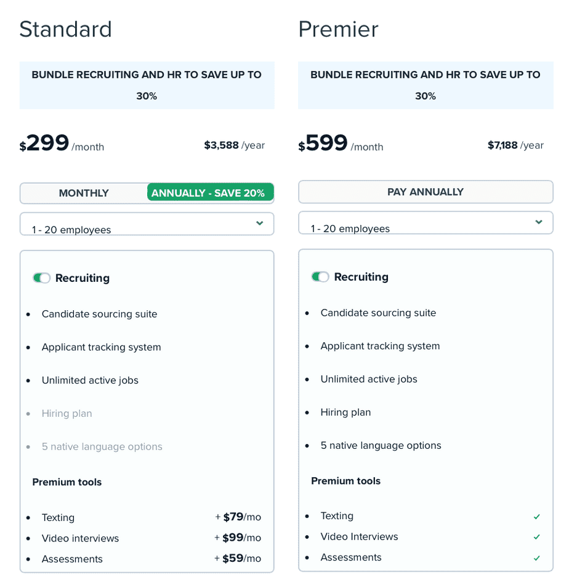Click Standard bundle recruiting and HR banner

tap(147, 85)
